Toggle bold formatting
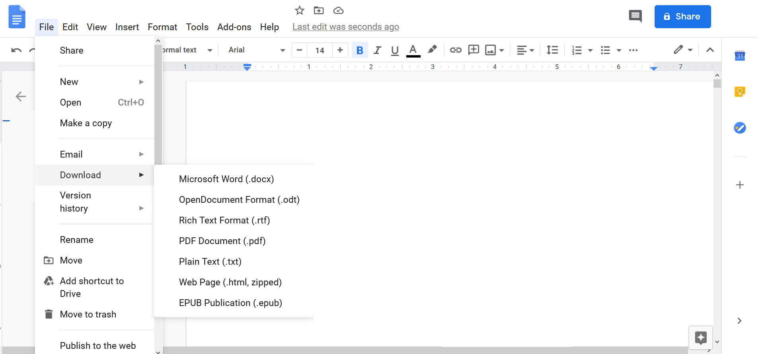 click(360, 50)
